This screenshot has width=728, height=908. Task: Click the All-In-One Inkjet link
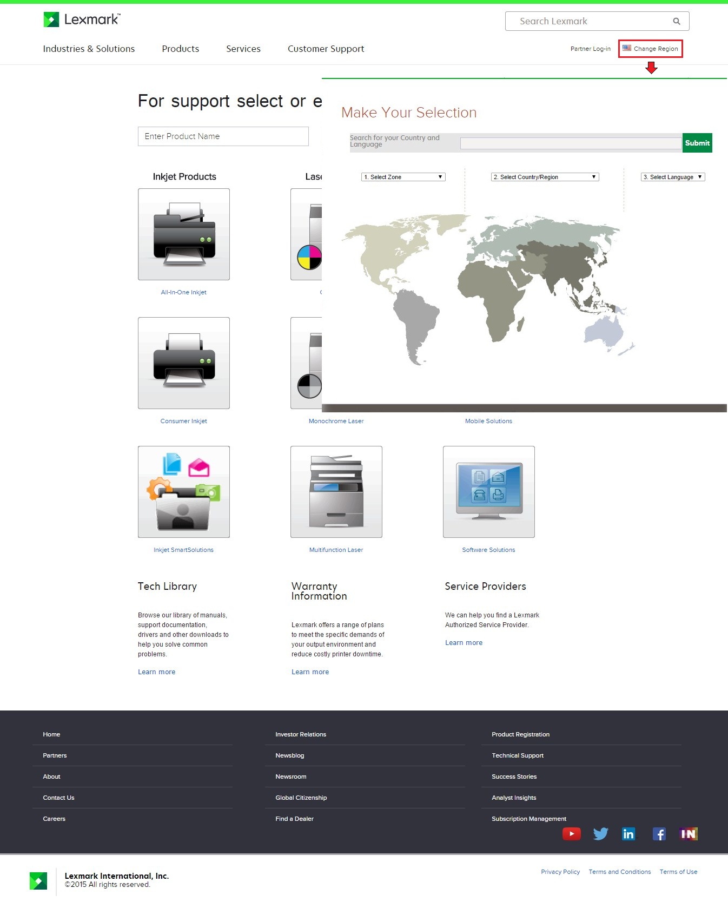[184, 292]
